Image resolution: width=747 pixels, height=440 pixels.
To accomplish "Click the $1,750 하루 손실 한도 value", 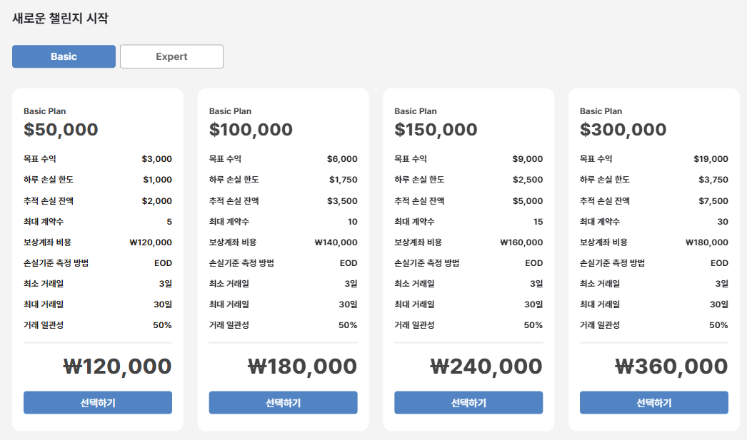I will (343, 180).
